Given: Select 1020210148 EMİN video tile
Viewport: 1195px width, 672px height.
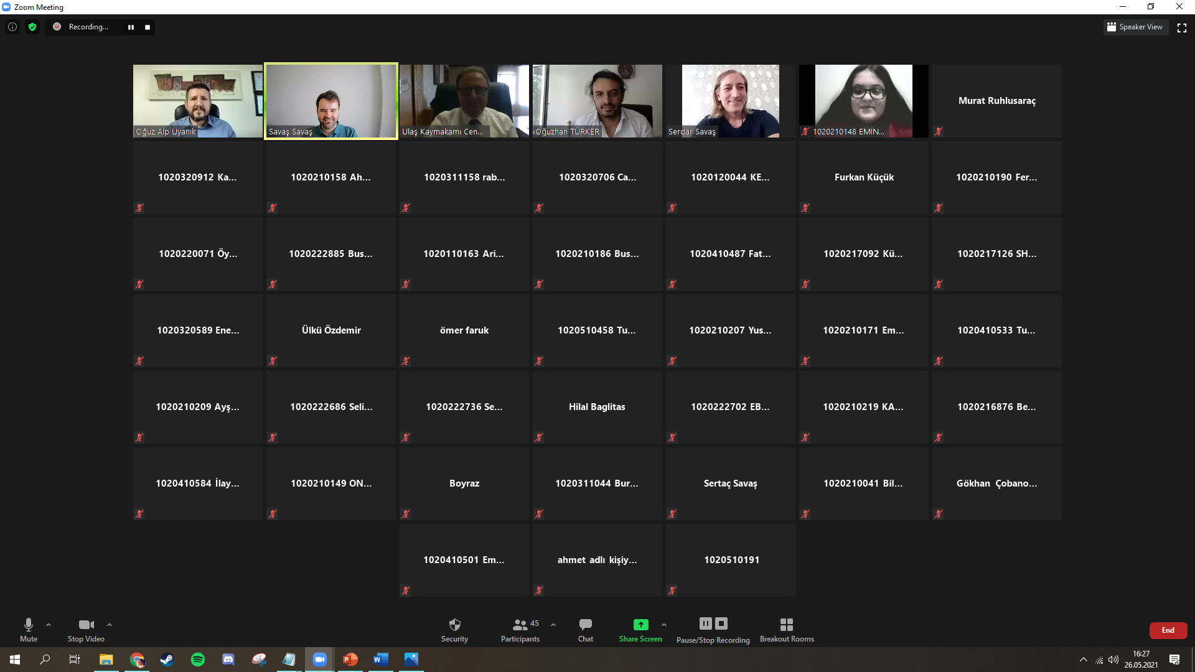Looking at the screenshot, I should point(864,101).
